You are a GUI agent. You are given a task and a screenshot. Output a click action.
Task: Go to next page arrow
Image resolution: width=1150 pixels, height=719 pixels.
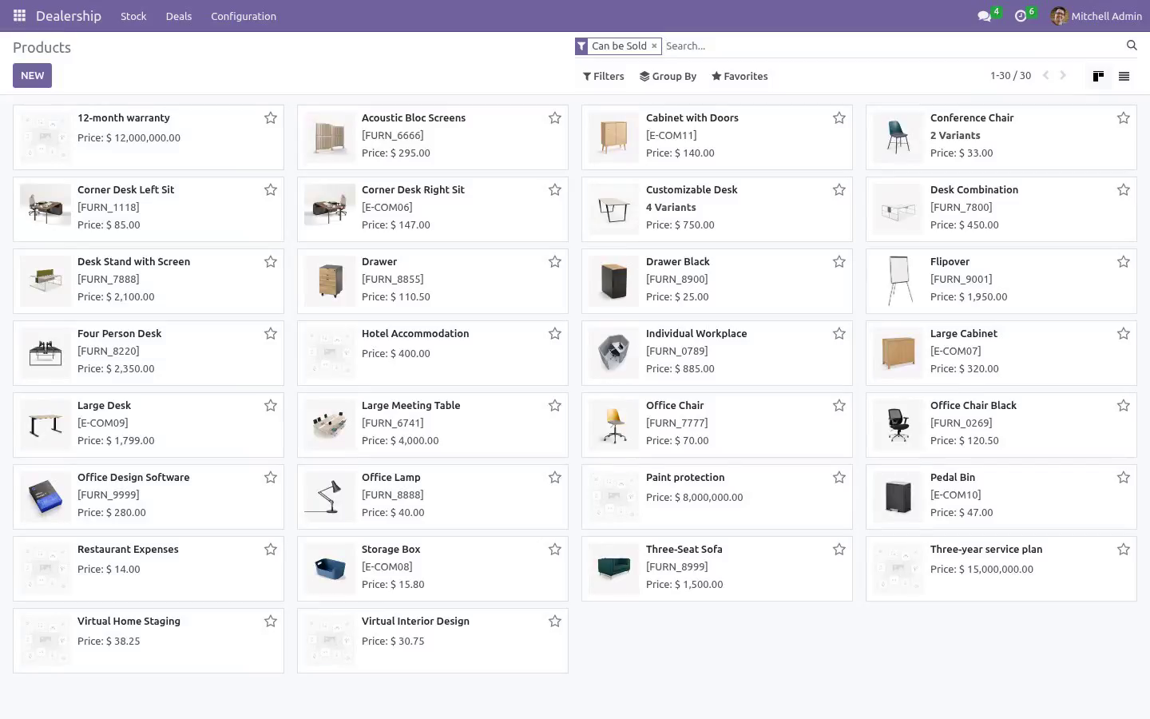pyautogui.click(x=1063, y=75)
